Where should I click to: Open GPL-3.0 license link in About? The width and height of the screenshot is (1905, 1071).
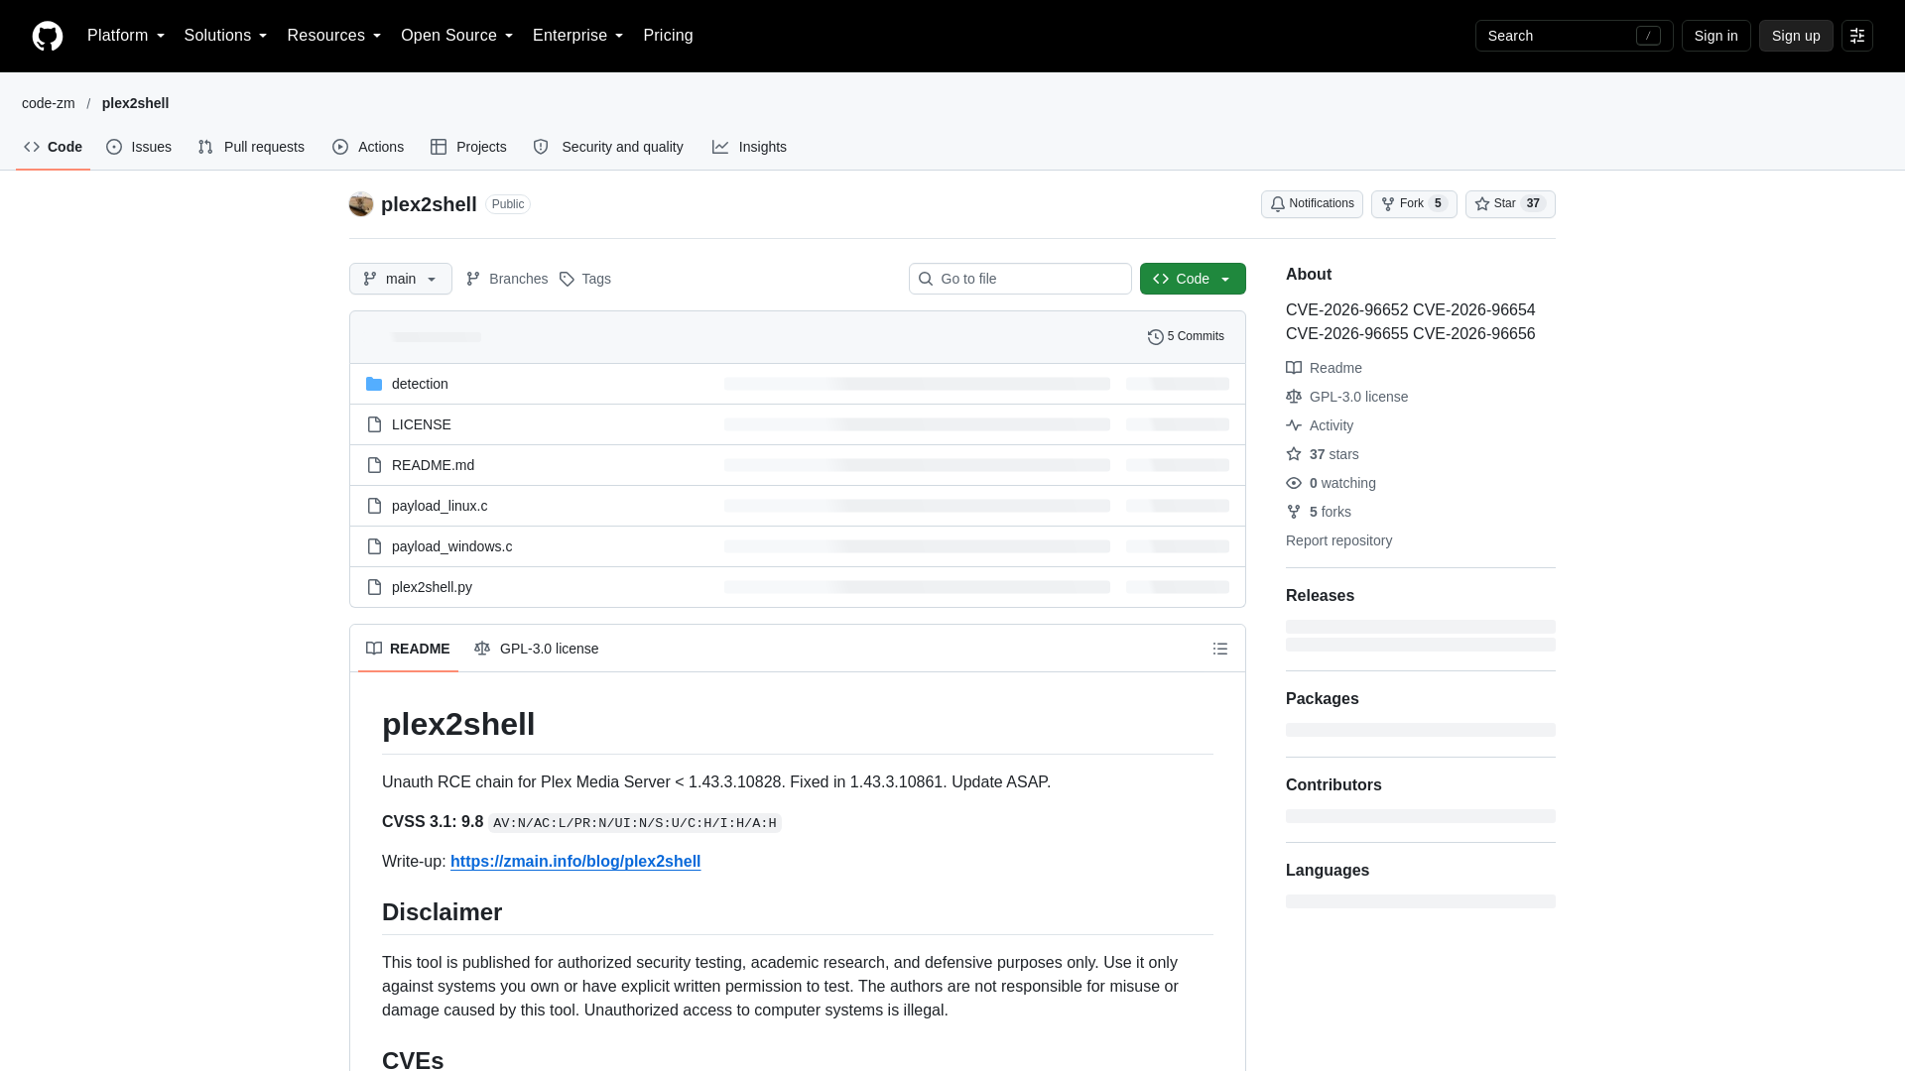[x=1346, y=397]
